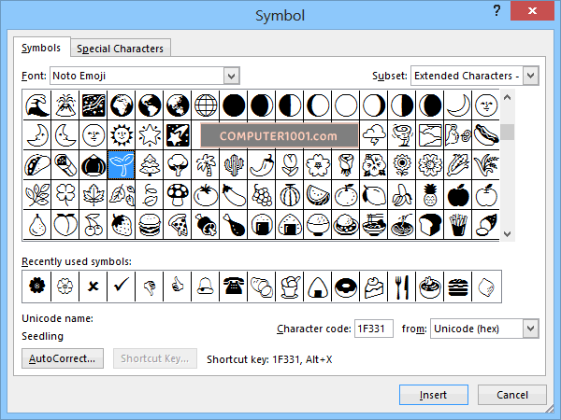This screenshot has height=420, width=561.
Task: Pick recently used doughnut symbol
Action: coord(346,287)
